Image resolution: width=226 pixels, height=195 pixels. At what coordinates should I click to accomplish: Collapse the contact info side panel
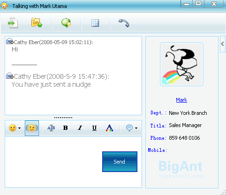(223, 44)
